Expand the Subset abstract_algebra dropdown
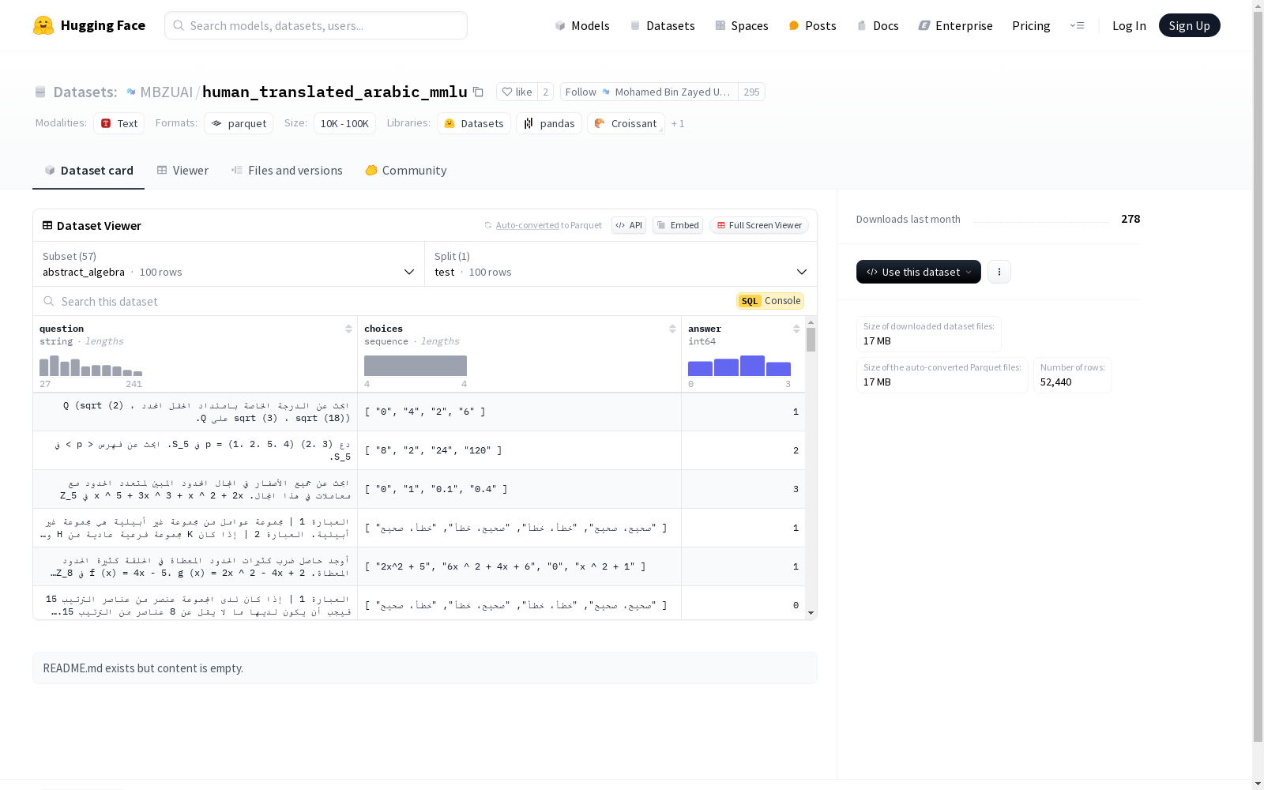The image size is (1264, 790). pos(229,264)
